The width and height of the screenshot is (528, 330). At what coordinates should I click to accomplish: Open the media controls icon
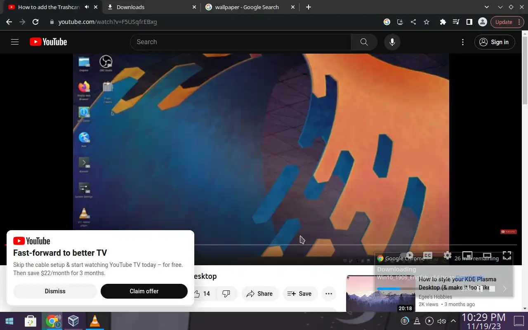(x=456, y=22)
